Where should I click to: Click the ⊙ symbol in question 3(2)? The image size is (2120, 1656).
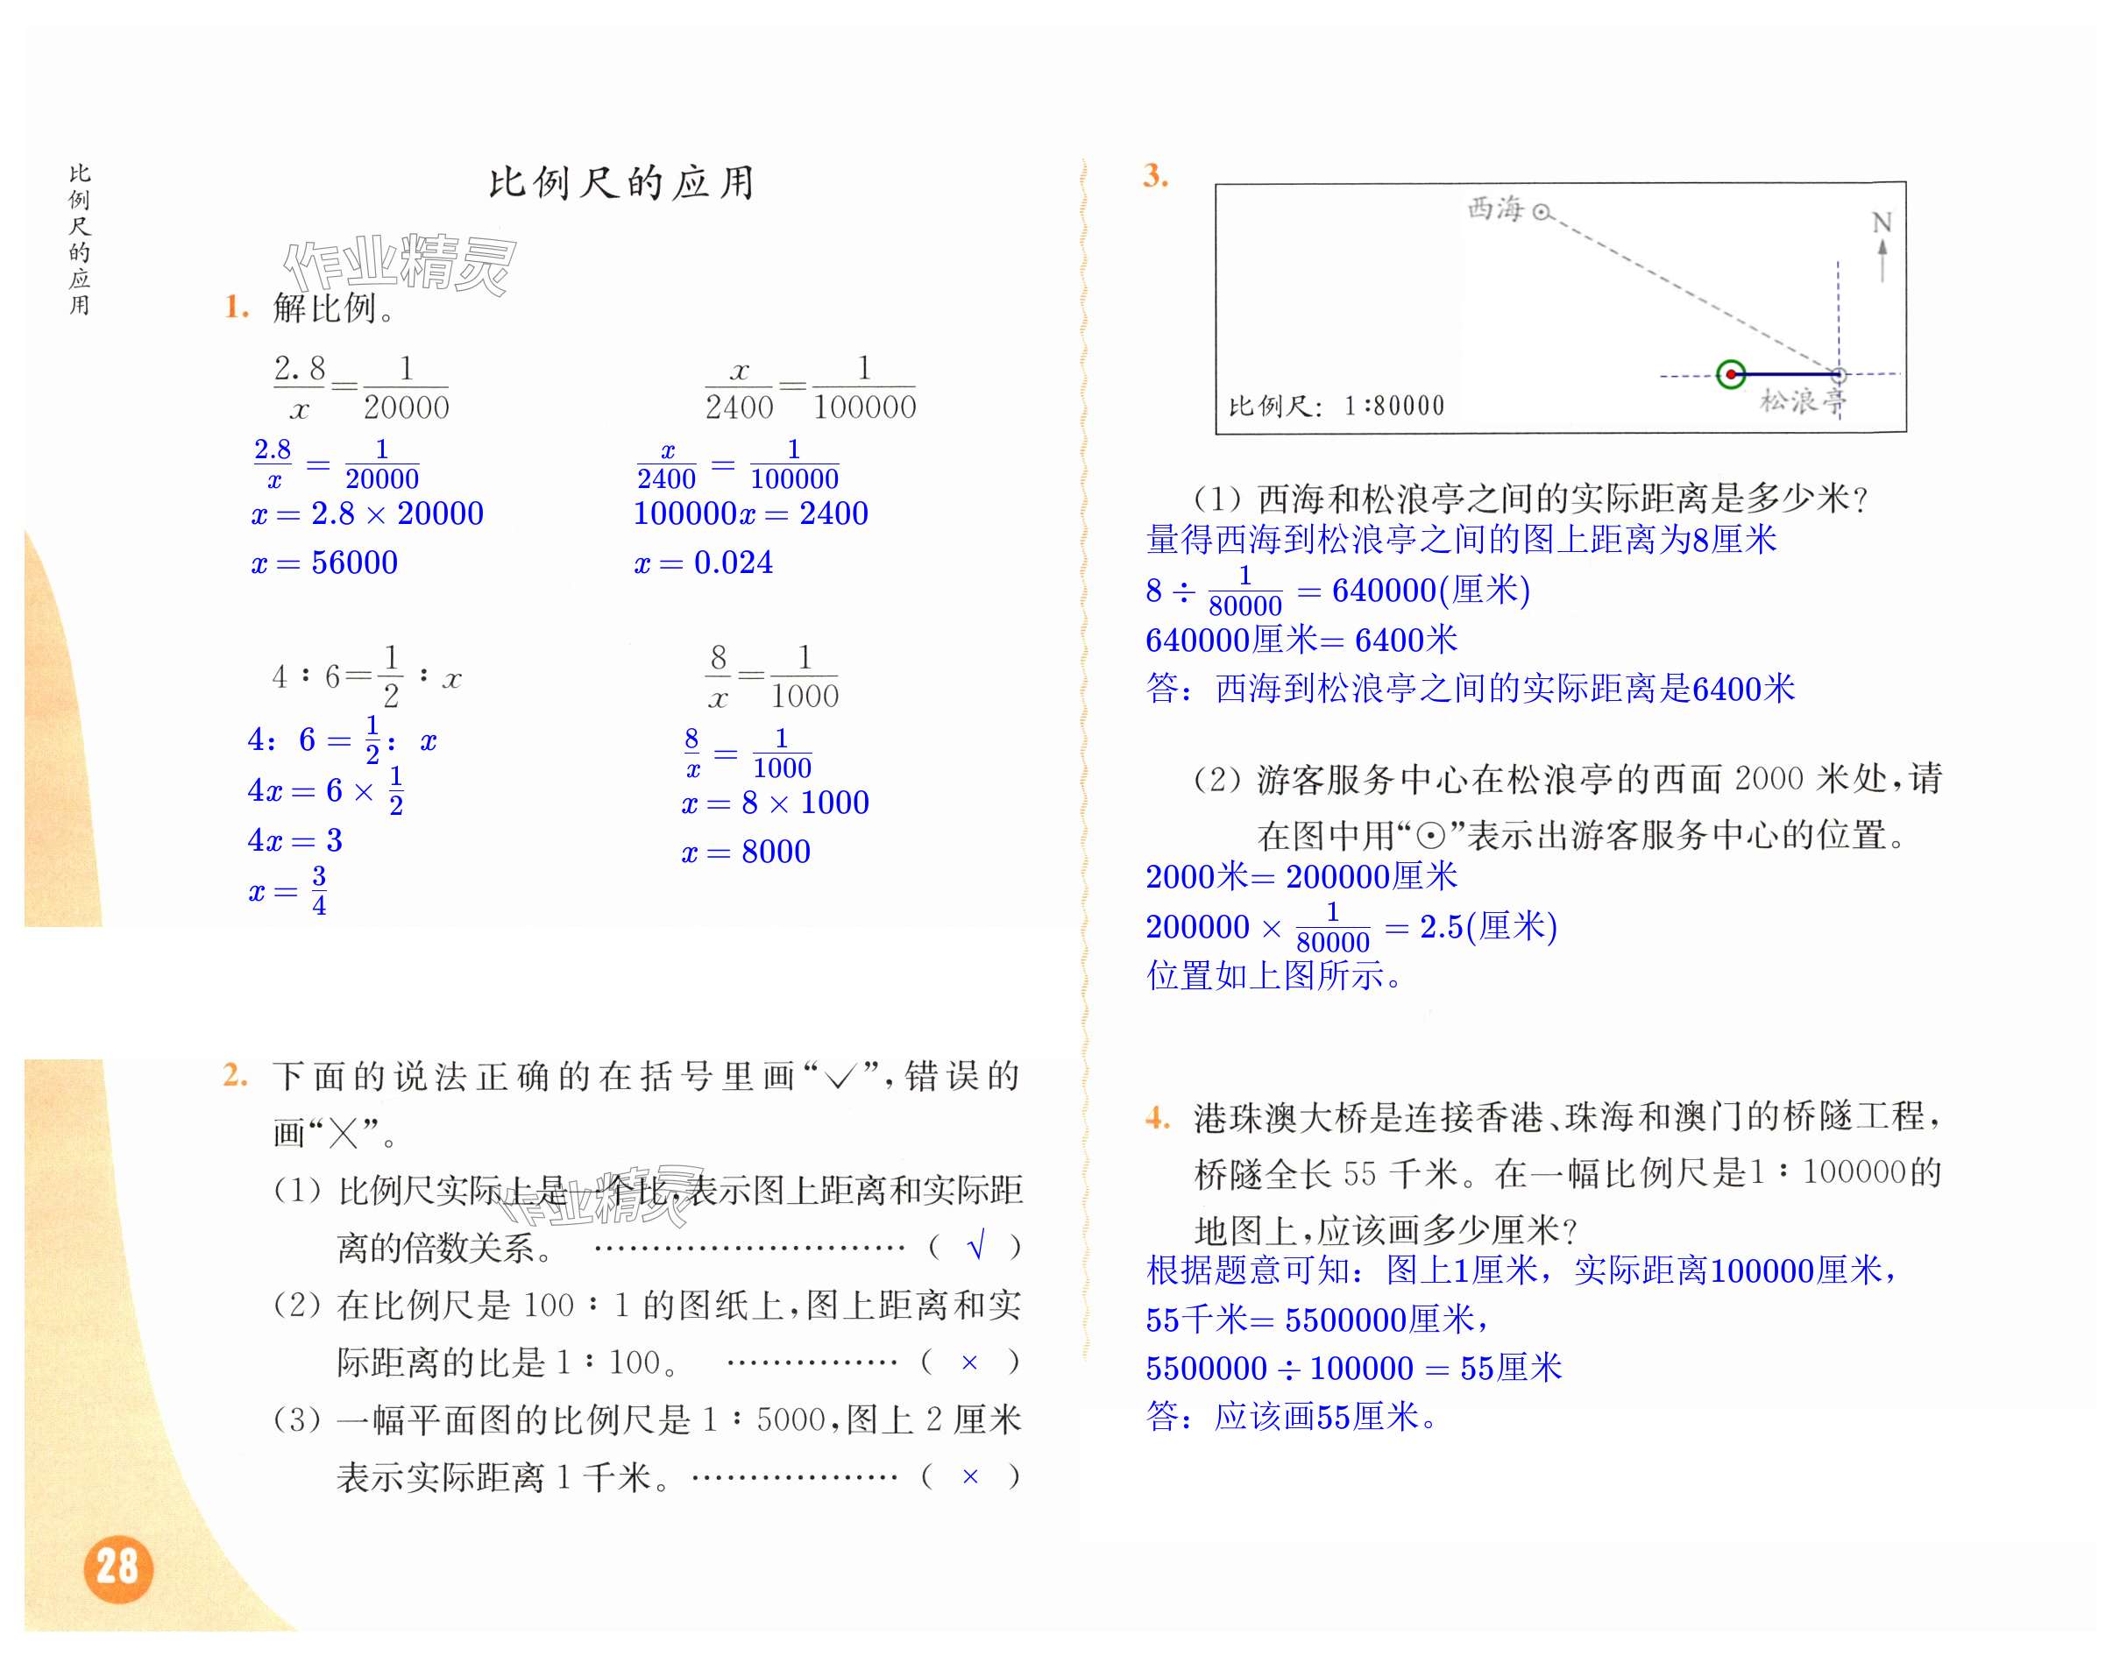[x=1429, y=837]
